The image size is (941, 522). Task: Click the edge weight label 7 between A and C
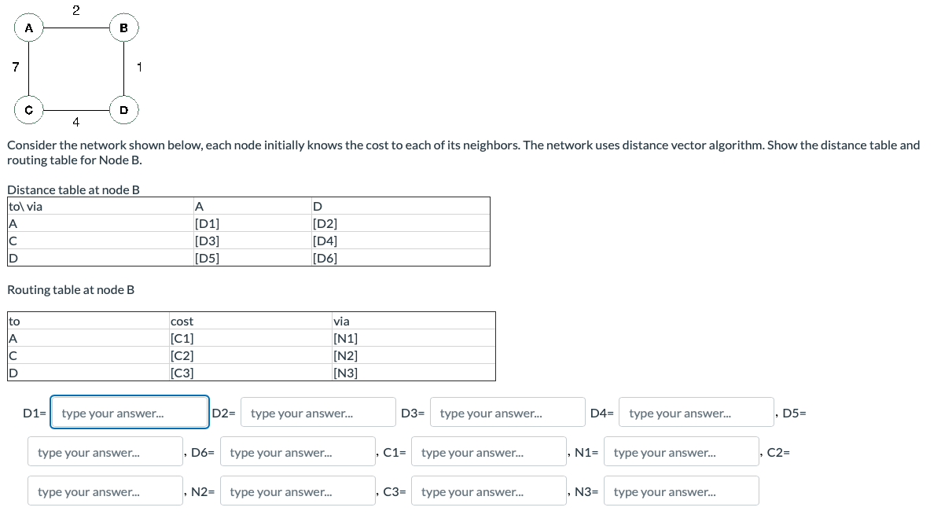[15, 68]
